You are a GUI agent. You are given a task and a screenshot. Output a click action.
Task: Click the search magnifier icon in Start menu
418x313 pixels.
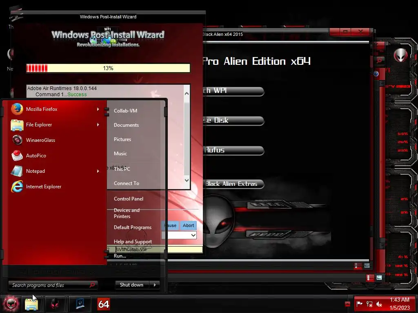point(92,285)
